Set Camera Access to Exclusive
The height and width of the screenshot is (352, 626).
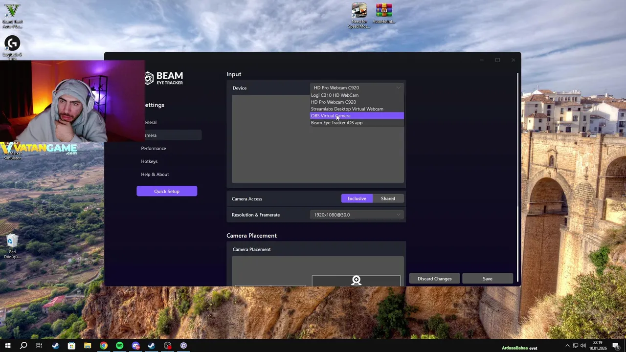[x=357, y=198]
